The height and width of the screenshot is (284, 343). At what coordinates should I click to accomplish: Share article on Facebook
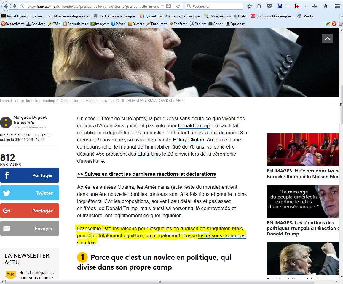[30, 175]
